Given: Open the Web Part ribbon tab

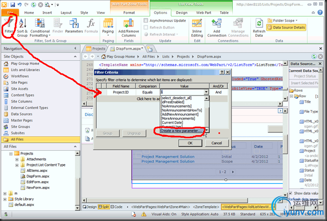Looking at the screenshot, I should 204,12.
